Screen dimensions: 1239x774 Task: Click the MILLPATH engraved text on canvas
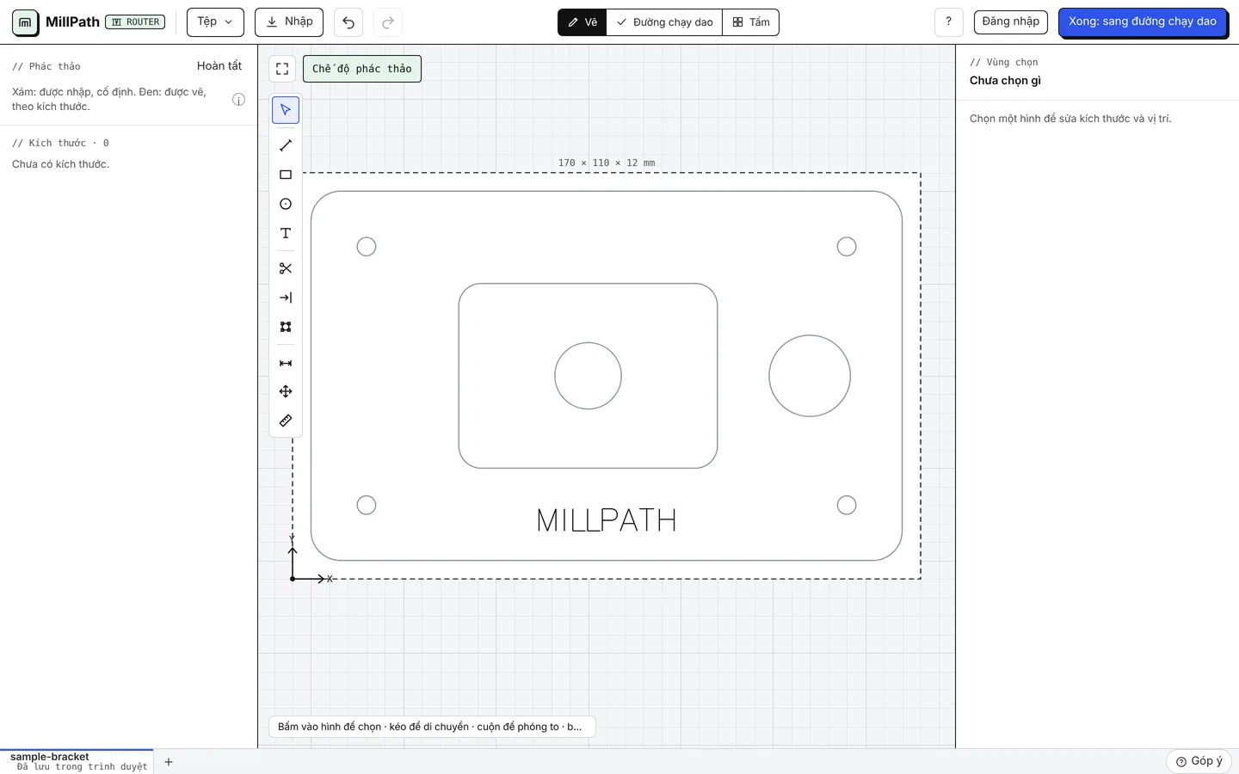607,520
